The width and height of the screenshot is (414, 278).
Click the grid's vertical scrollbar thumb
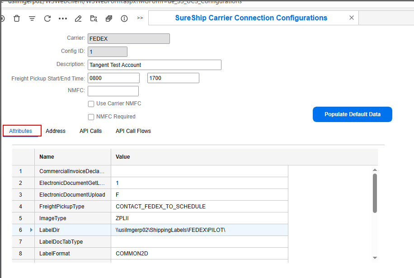(x=375, y=193)
